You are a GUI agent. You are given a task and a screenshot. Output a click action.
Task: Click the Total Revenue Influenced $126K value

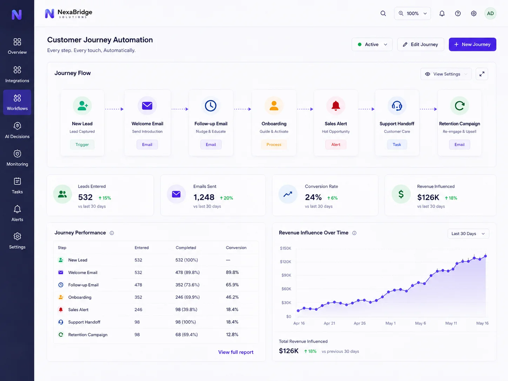[289, 351]
